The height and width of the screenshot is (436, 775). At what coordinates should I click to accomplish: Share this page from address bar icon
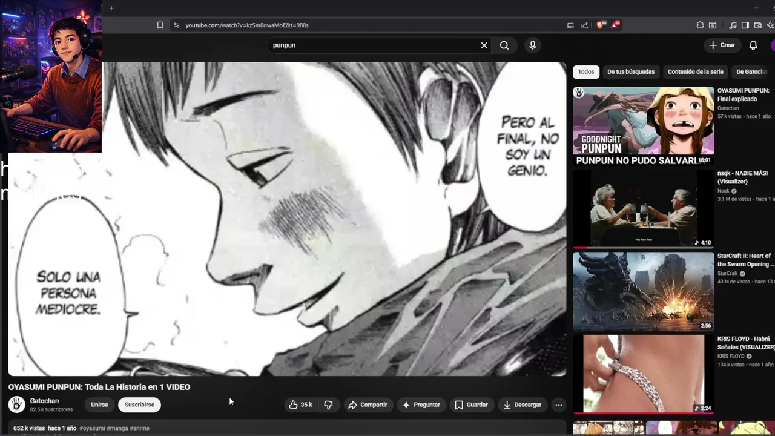click(x=584, y=25)
